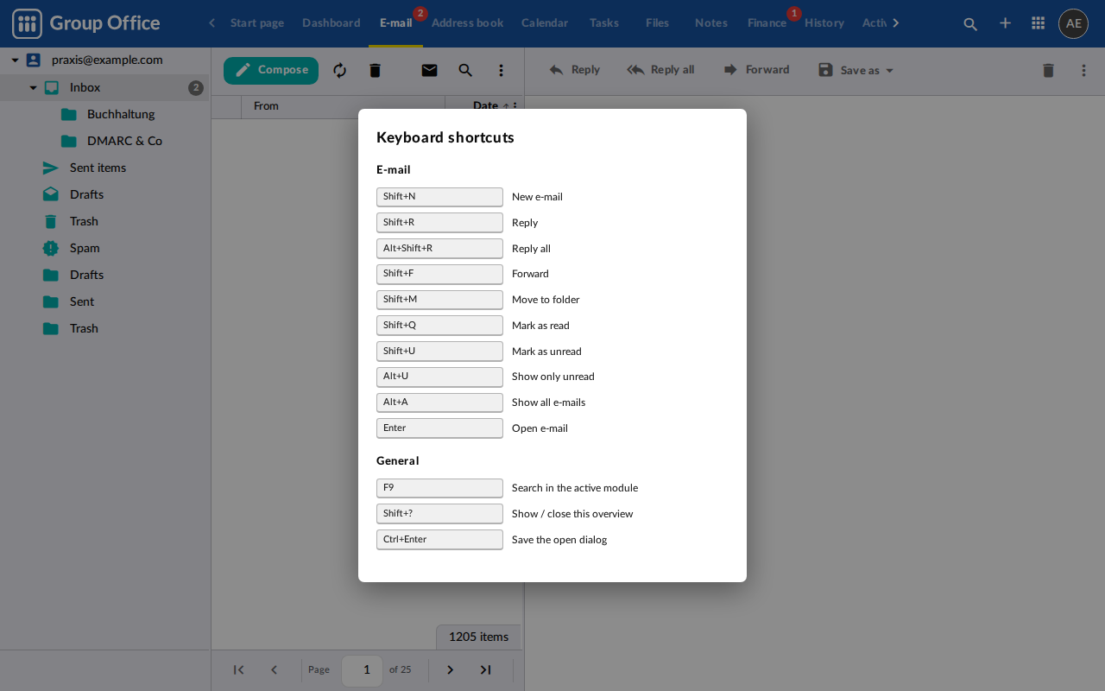
Task: Open more options beside the list search icon
Action: [501, 70]
